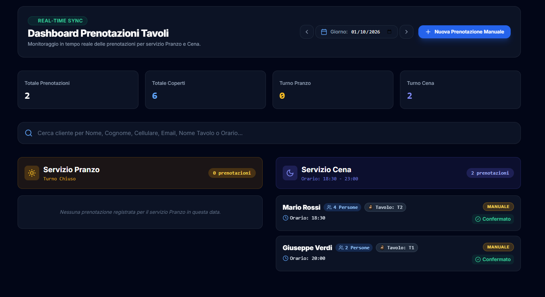
Task: Click the clock icon next to Orario: 20:00
Action: tap(286, 258)
